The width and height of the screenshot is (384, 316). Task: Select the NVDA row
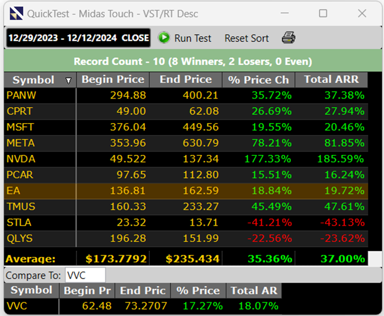pos(185,159)
